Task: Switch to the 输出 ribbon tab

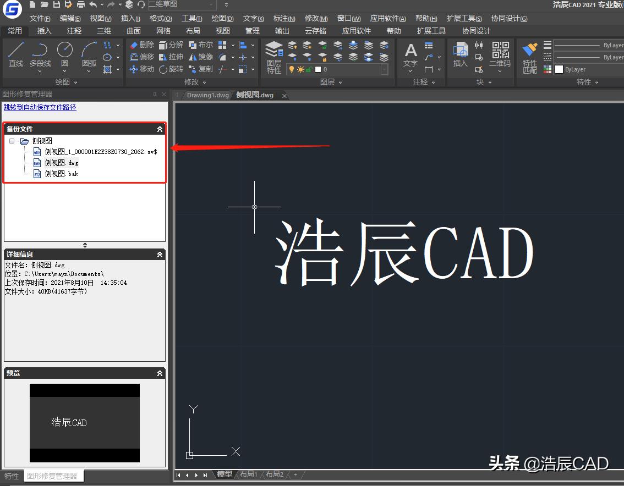Action: (282, 31)
